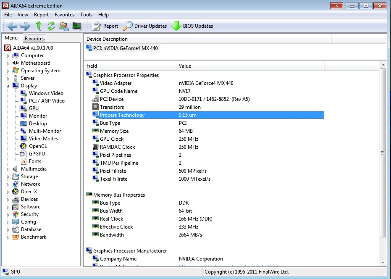Select the Company Name row
The image size is (391, 279).
click(208, 259)
